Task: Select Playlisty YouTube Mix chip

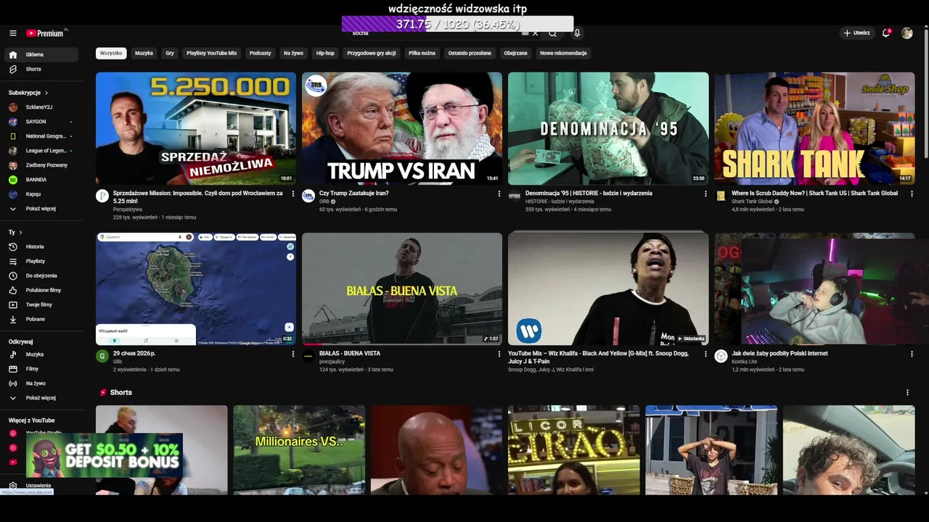Action: [x=211, y=53]
